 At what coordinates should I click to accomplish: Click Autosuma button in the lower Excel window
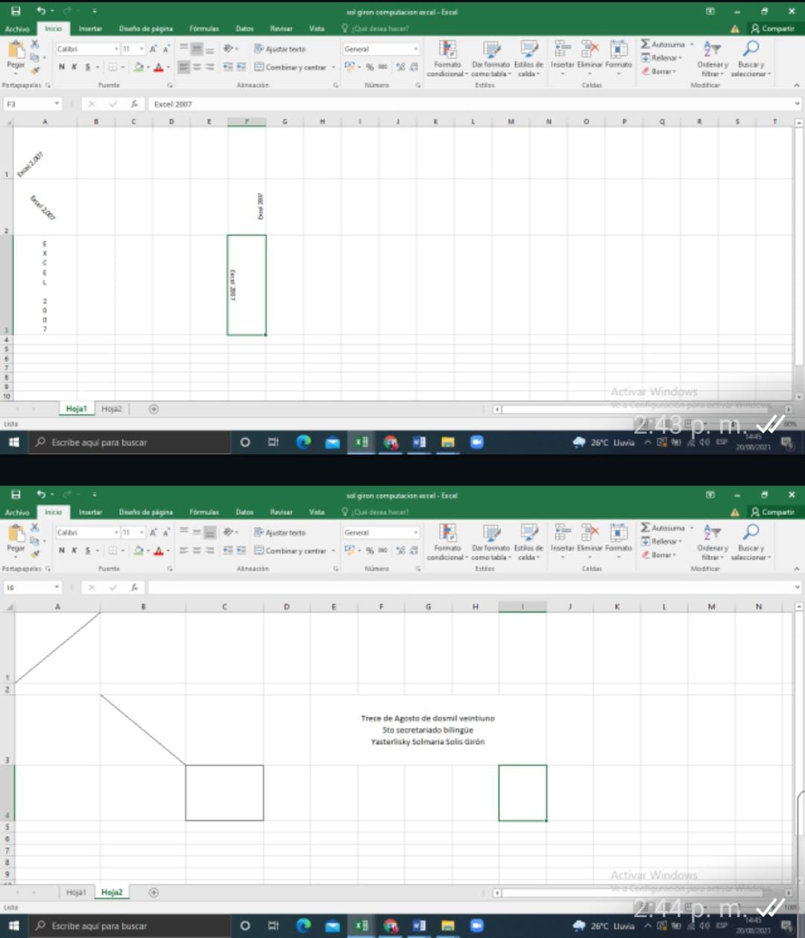[x=663, y=528]
